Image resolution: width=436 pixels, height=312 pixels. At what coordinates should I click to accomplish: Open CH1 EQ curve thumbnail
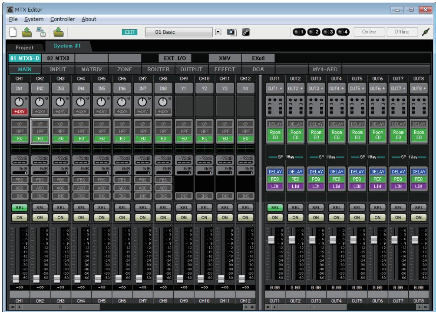tap(20, 149)
